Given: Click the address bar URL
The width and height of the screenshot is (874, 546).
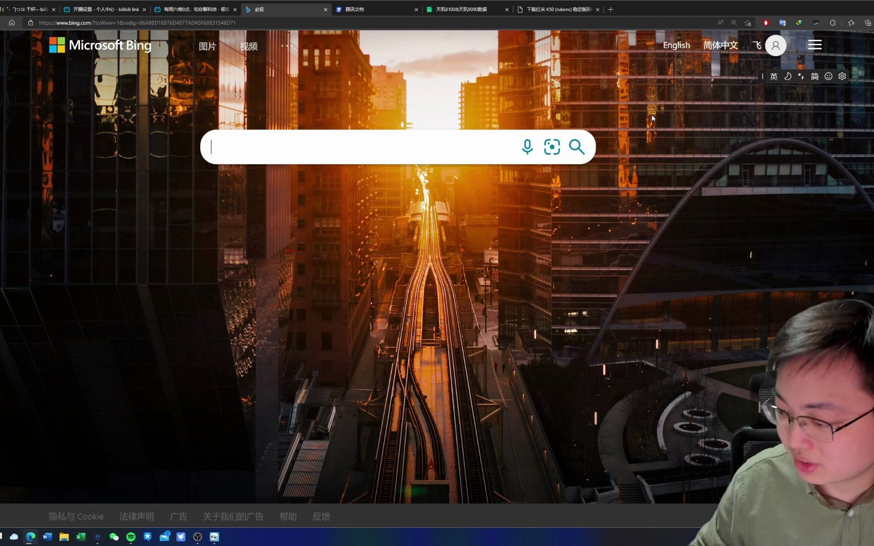Looking at the screenshot, I should (x=137, y=23).
